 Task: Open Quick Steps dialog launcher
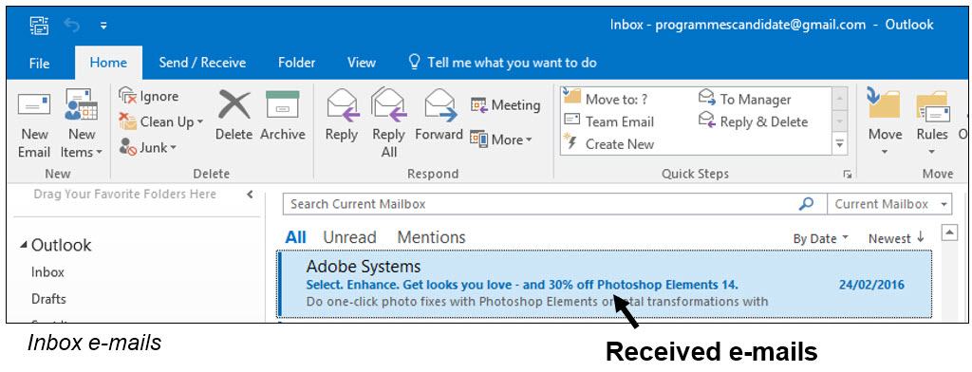pos(848,175)
